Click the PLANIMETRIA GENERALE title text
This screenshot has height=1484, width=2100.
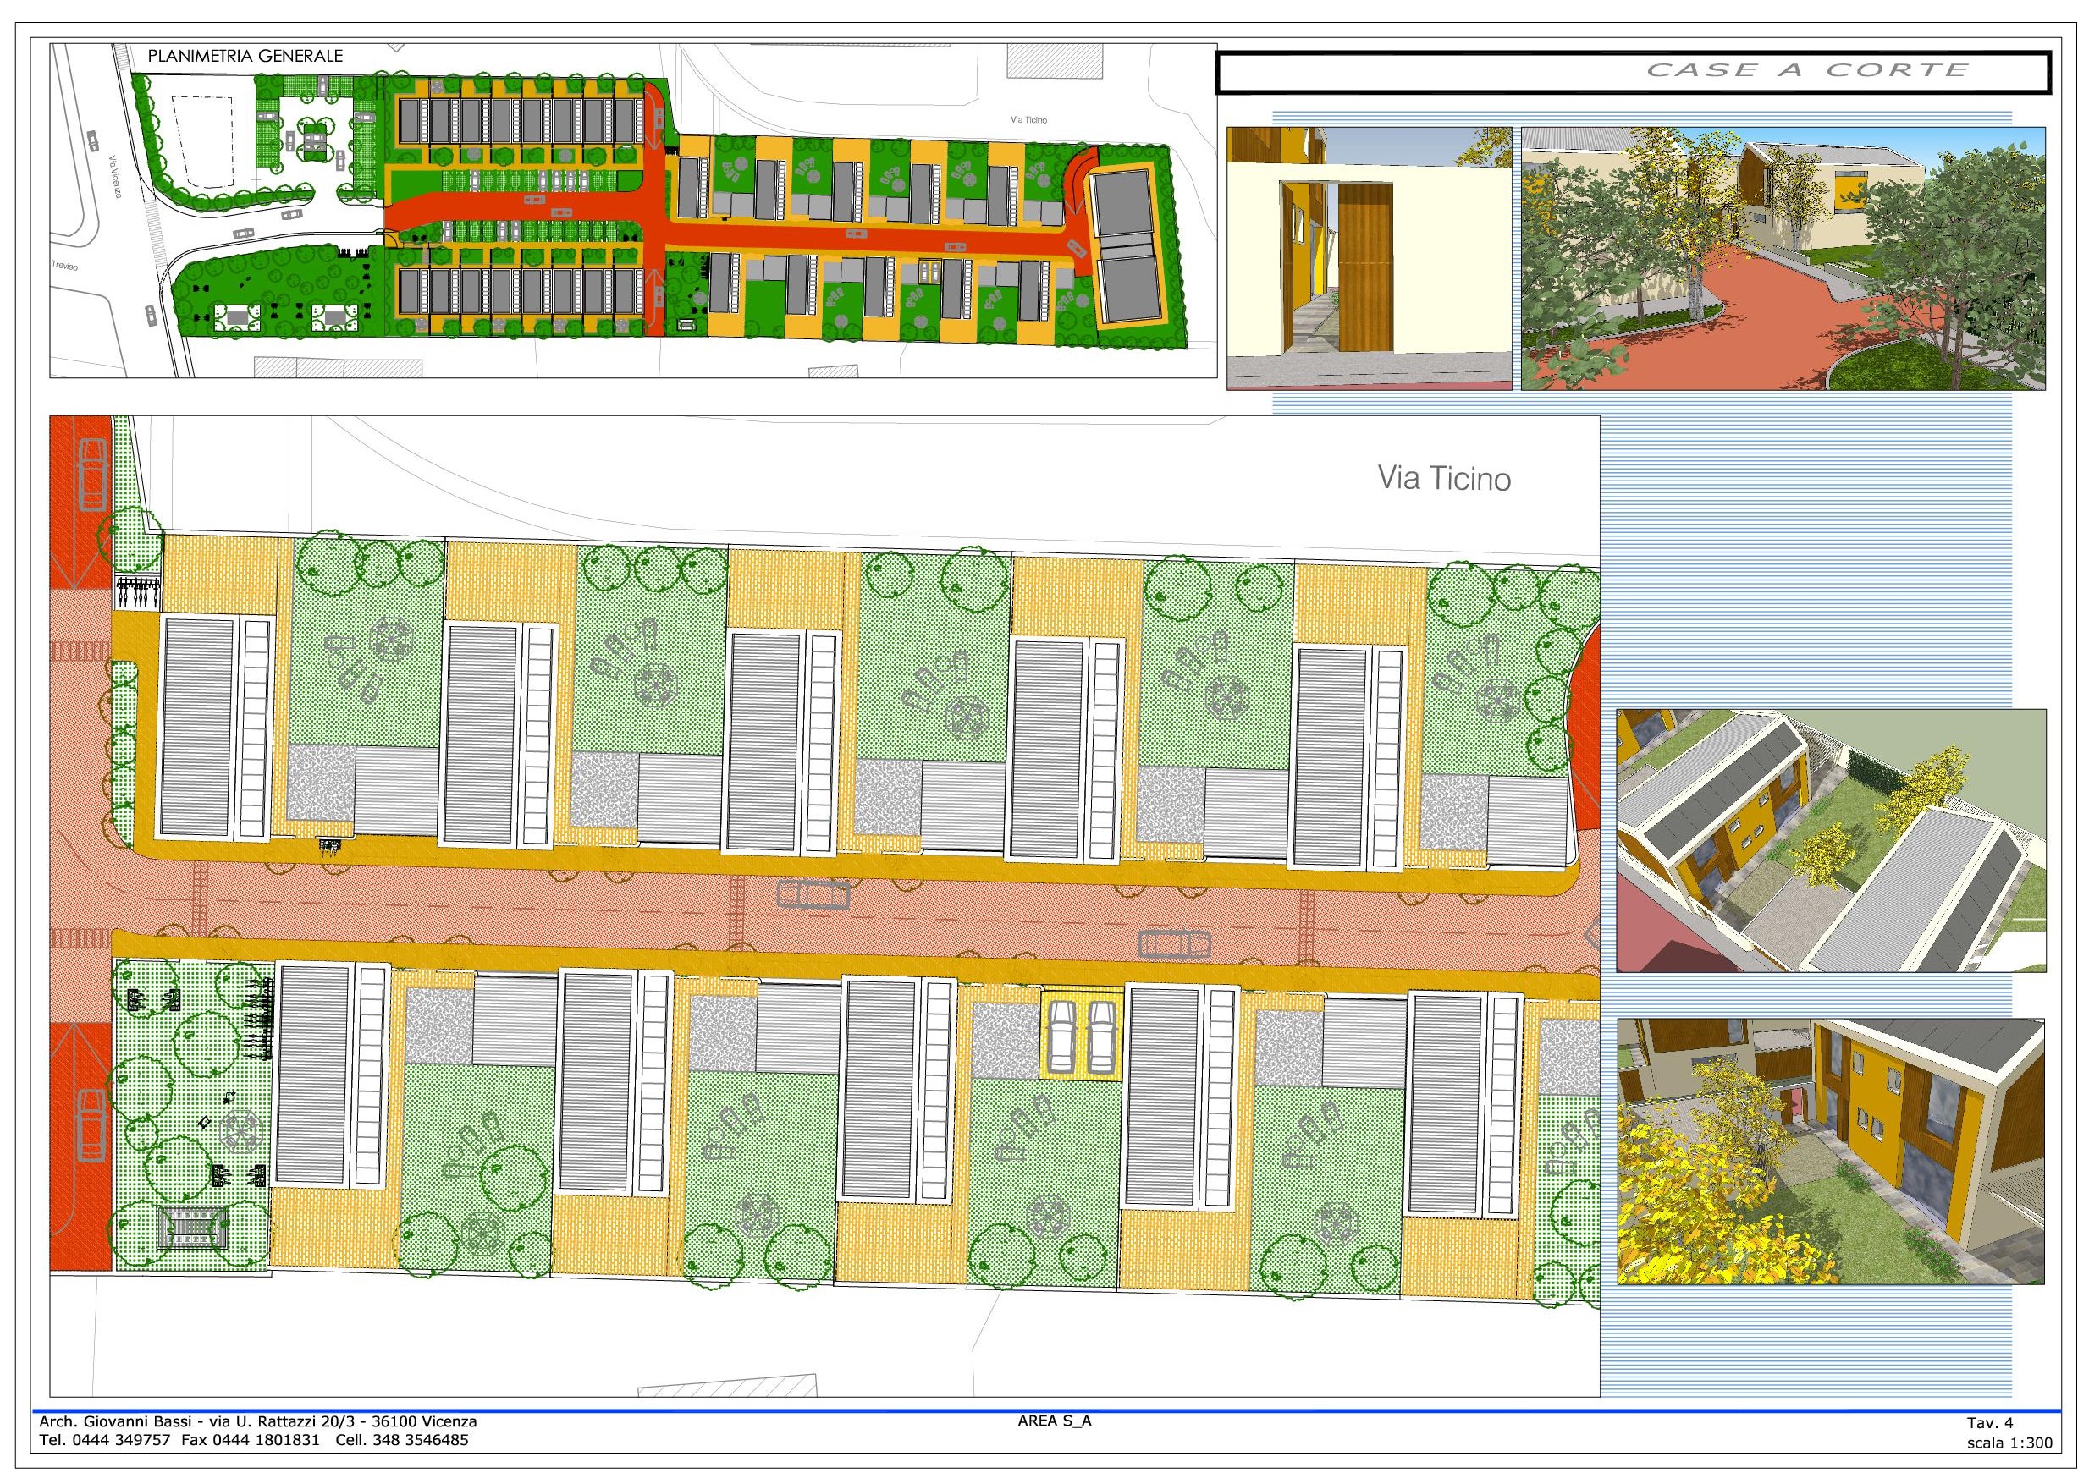pyautogui.click(x=245, y=56)
